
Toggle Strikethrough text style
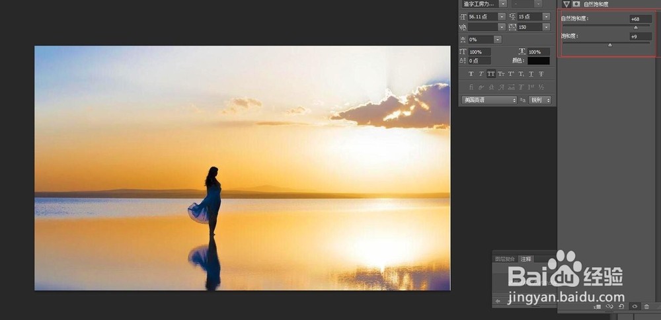pos(541,74)
